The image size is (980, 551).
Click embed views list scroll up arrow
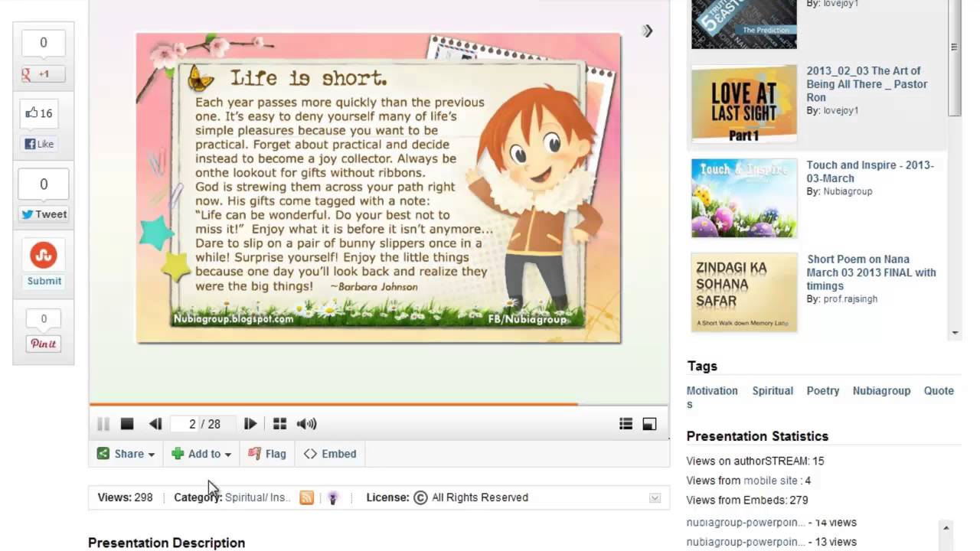(x=946, y=528)
